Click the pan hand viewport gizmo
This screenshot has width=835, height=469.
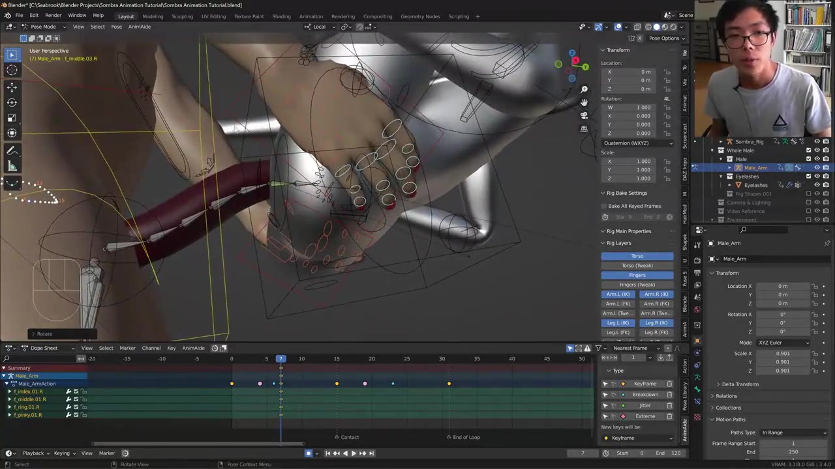click(584, 102)
